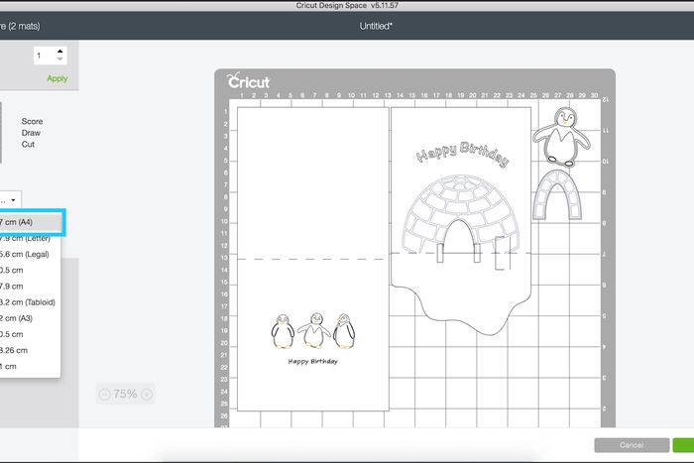Pick the Legal size from list
Screen dimensions: 694x463
[26, 254]
